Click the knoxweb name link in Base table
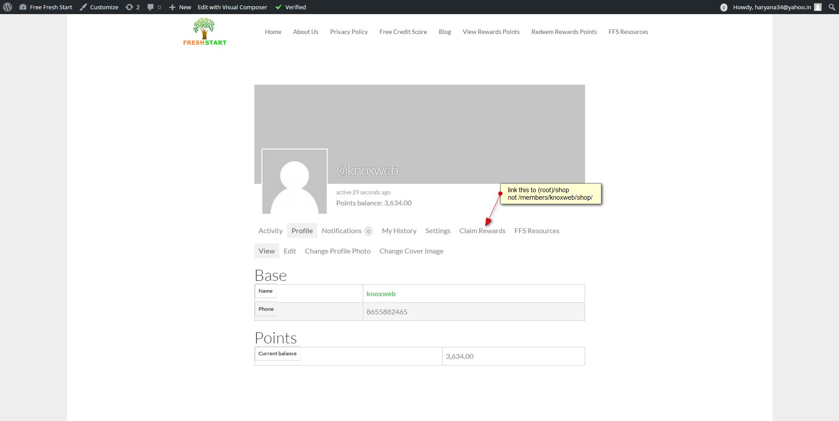This screenshot has height=421, width=839. click(x=381, y=294)
